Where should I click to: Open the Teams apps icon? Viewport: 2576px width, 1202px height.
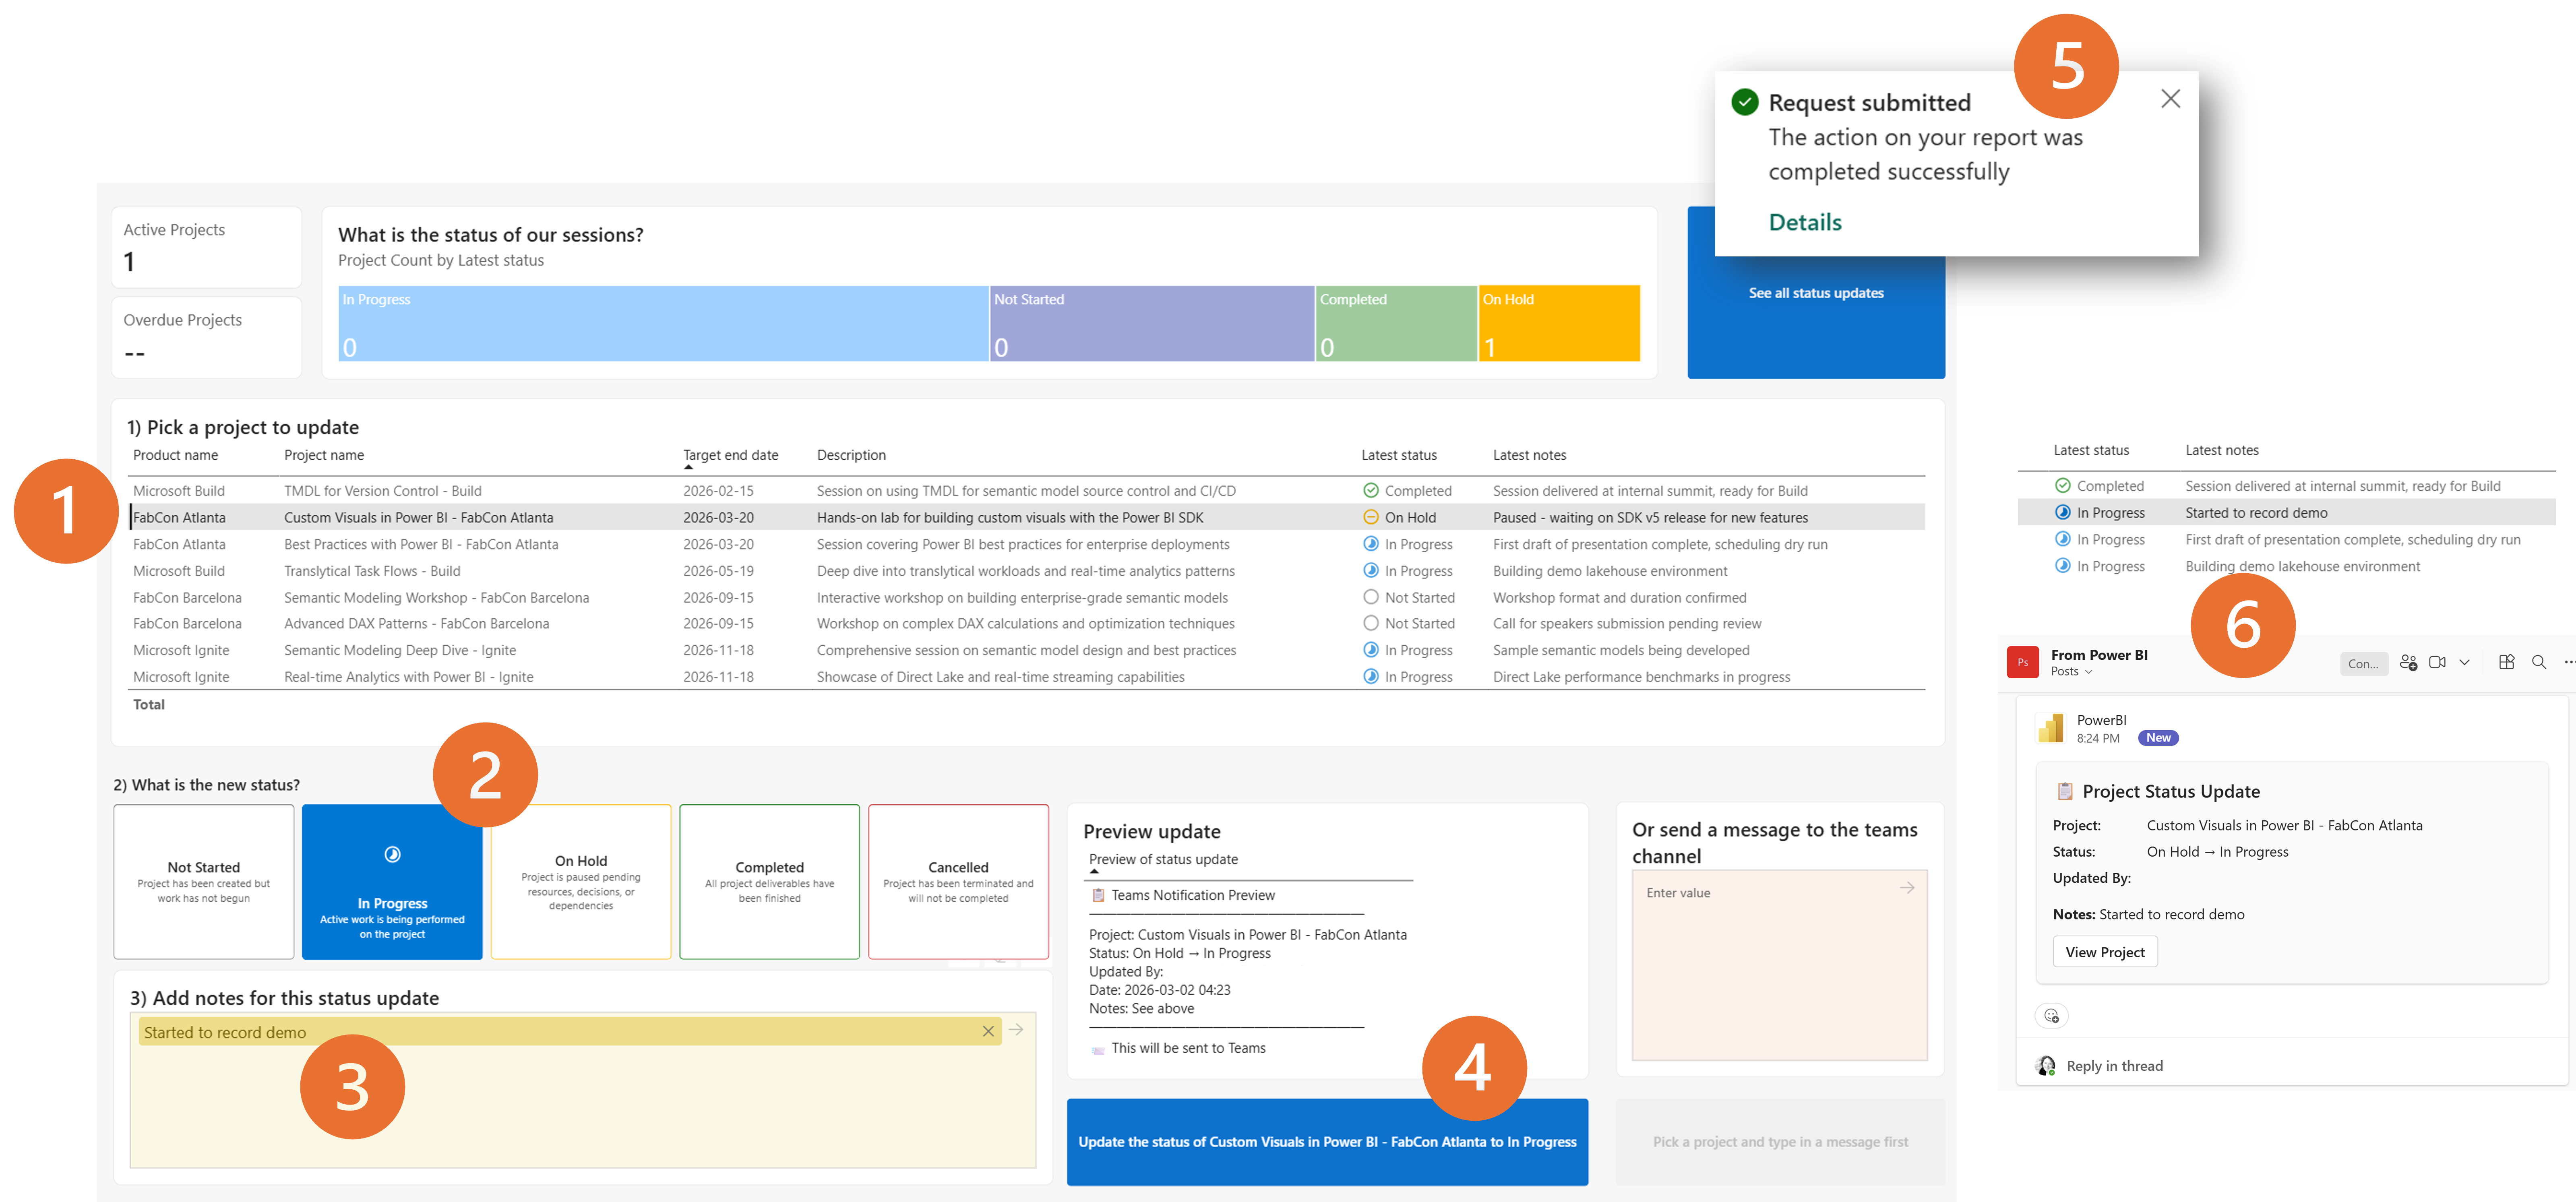pos(2506,662)
